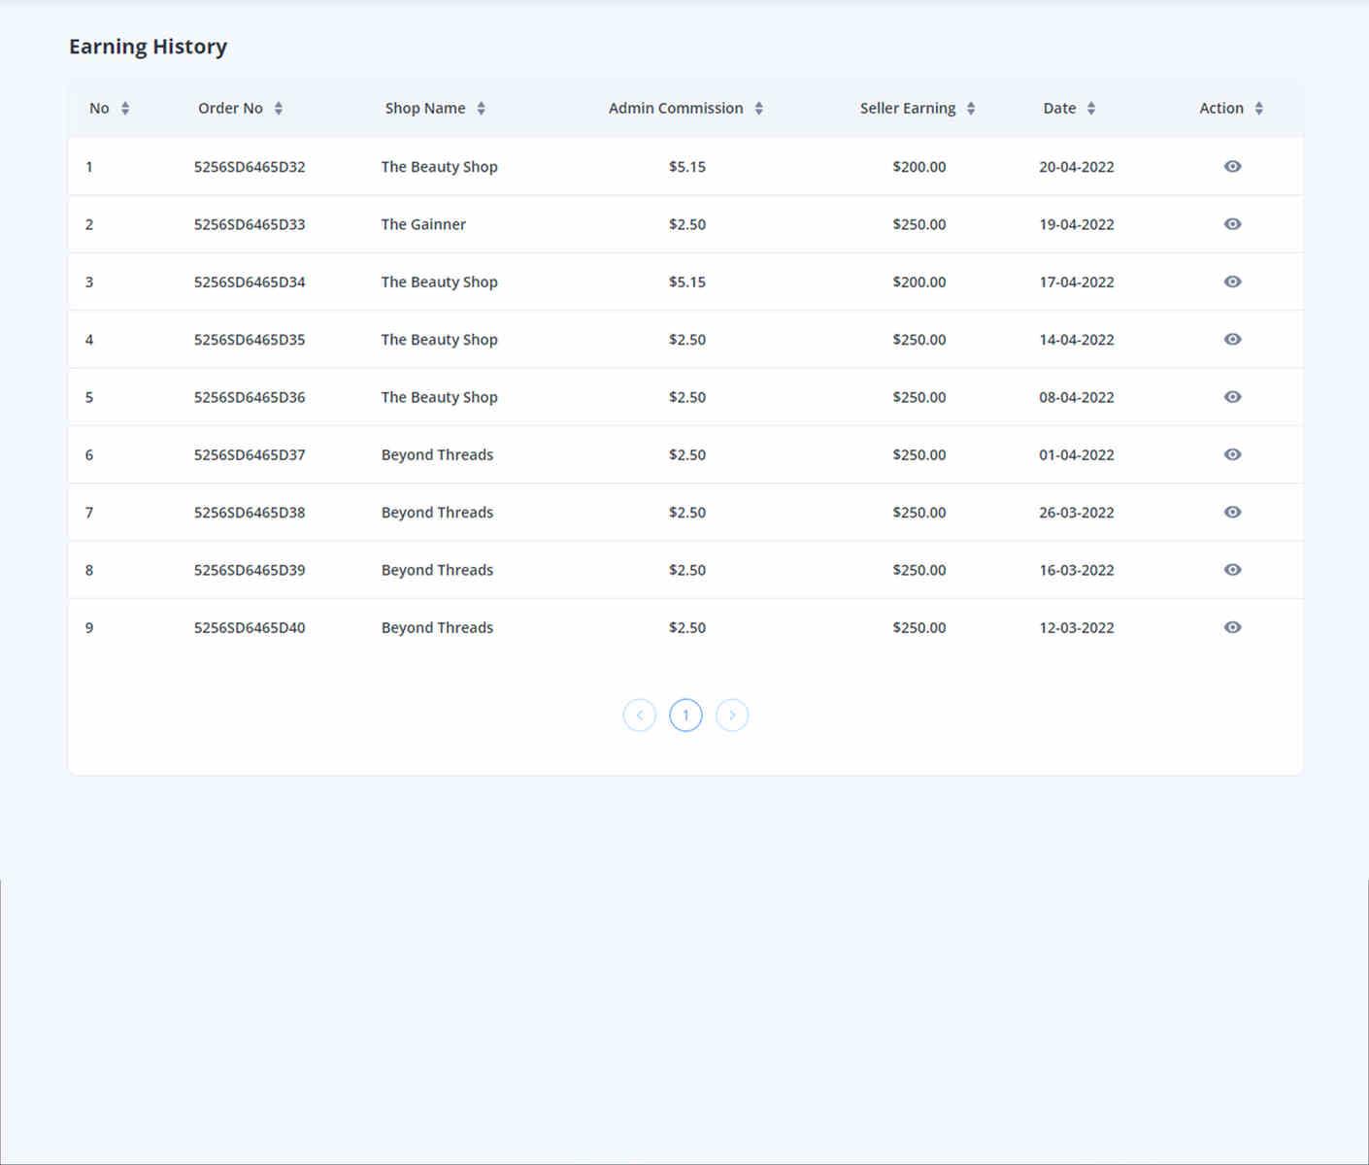Open eye icon for row dated 26-03-2022
Image resolution: width=1369 pixels, height=1165 pixels.
point(1232,512)
